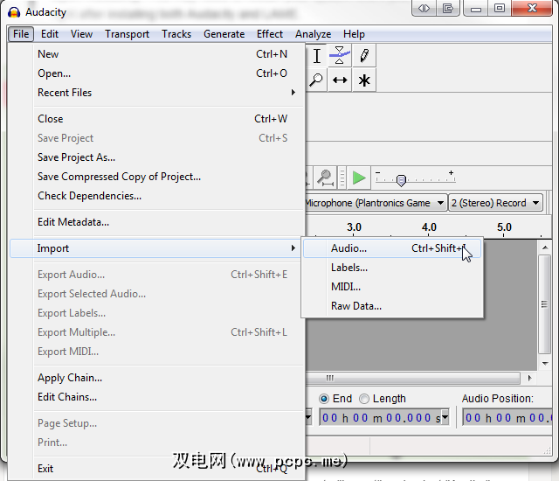Select the Multi-Tool asterisk icon
This screenshot has height=481, width=559.
[x=364, y=80]
